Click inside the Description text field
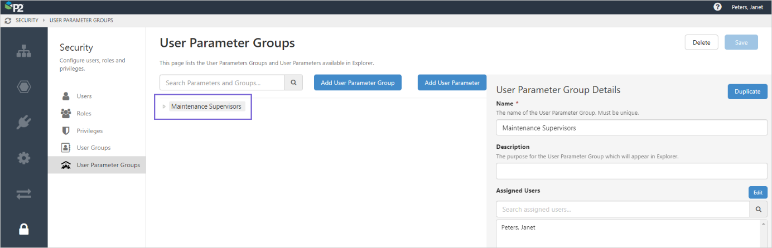 click(631, 171)
